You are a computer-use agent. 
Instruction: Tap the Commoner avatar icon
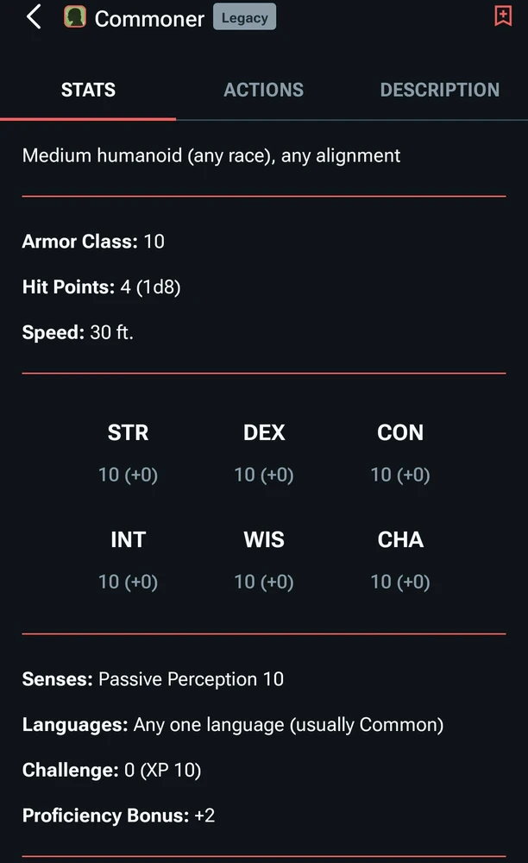[75, 17]
